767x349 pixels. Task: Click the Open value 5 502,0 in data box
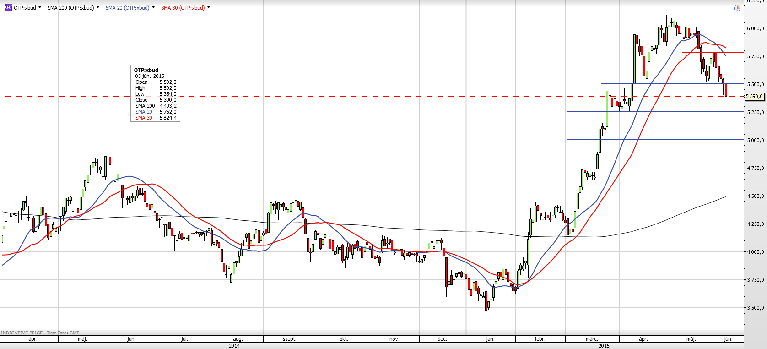pyautogui.click(x=168, y=82)
